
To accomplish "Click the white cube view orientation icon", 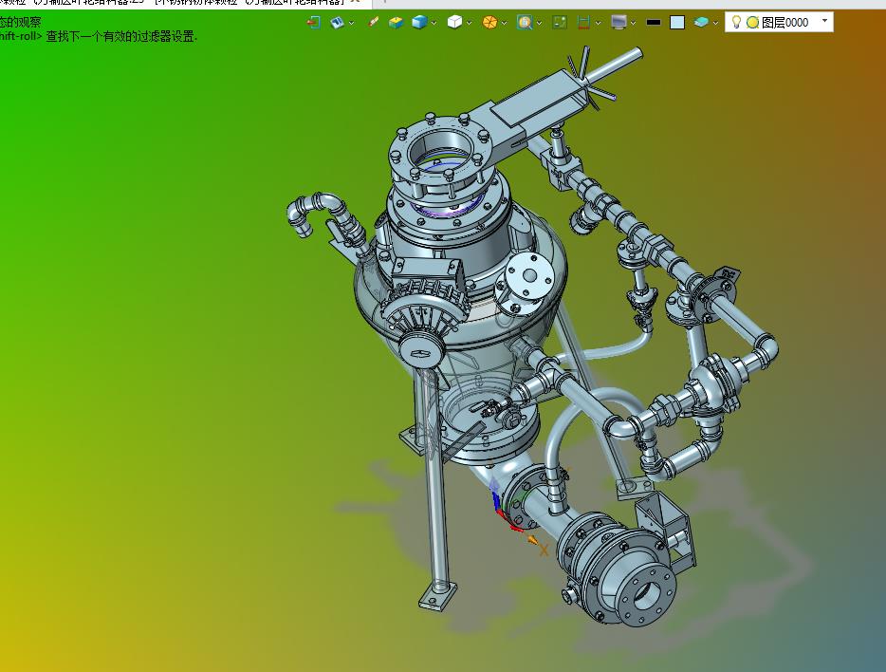I will (454, 22).
